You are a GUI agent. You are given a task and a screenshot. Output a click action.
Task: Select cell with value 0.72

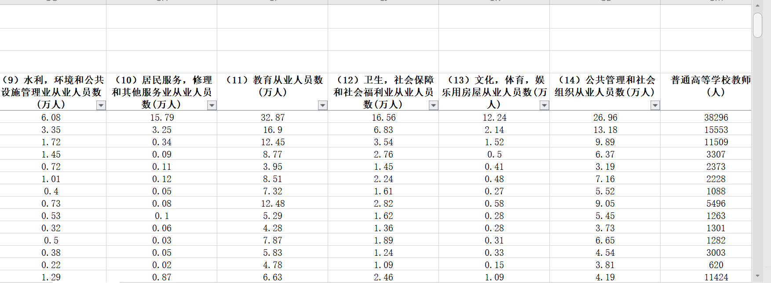coord(53,167)
